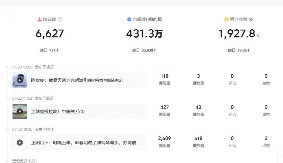Viewport: 283px width, 163px height.
Task: Click likes count 2 for 正阳门下 video
Action: pyautogui.click(x=266, y=138)
